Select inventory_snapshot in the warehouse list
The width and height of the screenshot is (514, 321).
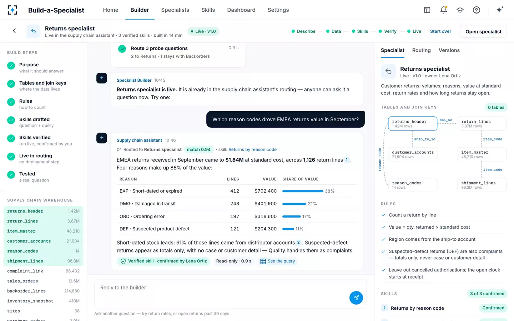[x=43, y=301]
